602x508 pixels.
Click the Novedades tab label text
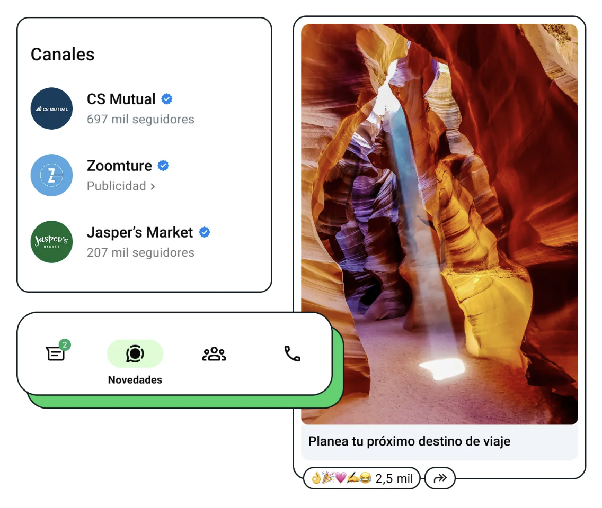[135, 380]
